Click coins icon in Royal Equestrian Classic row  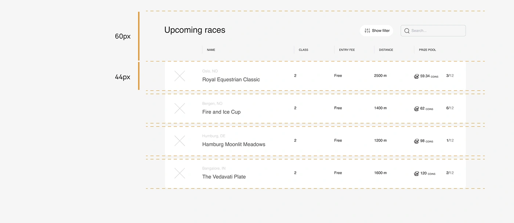pyautogui.click(x=416, y=76)
